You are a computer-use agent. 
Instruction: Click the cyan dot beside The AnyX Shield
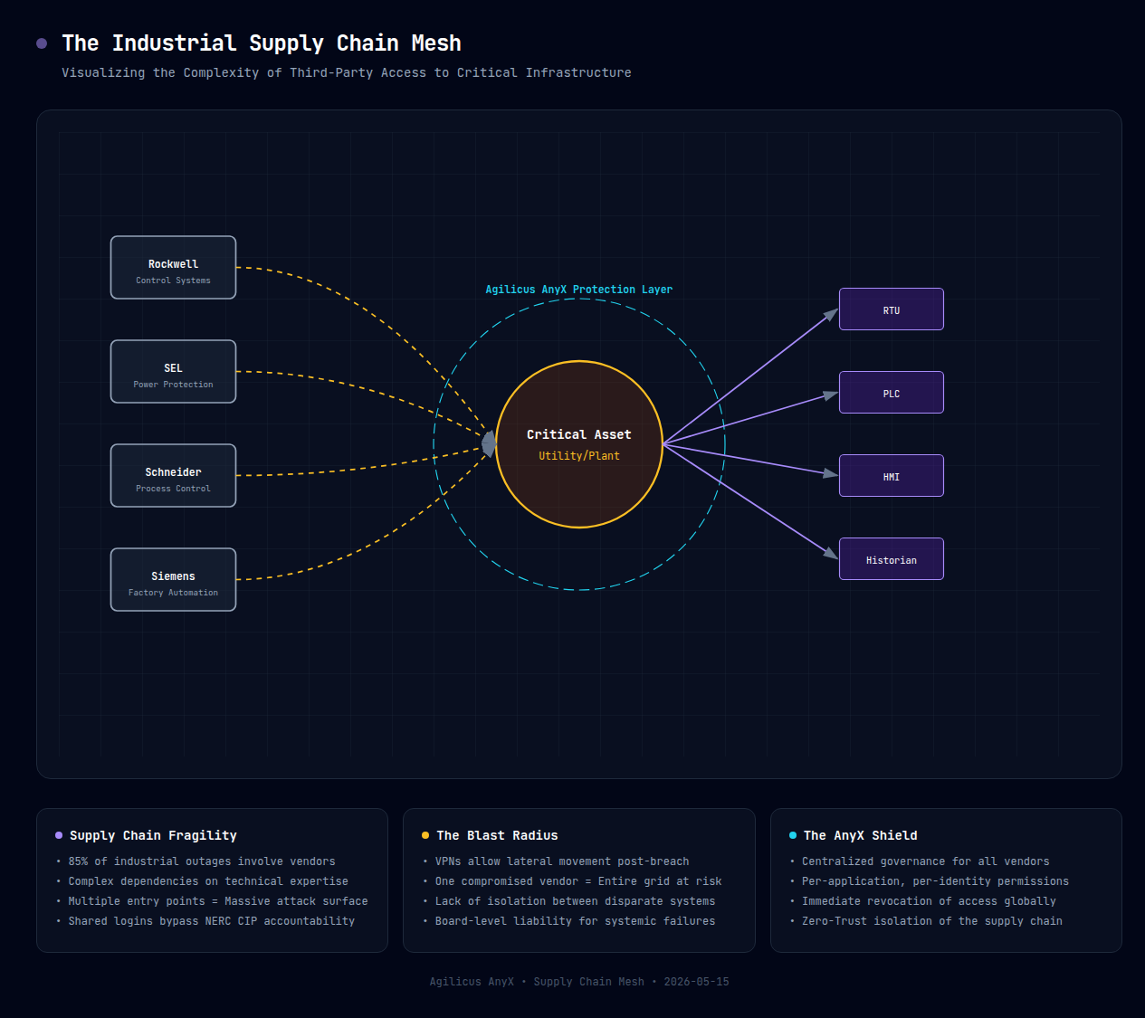click(x=793, y=835)
